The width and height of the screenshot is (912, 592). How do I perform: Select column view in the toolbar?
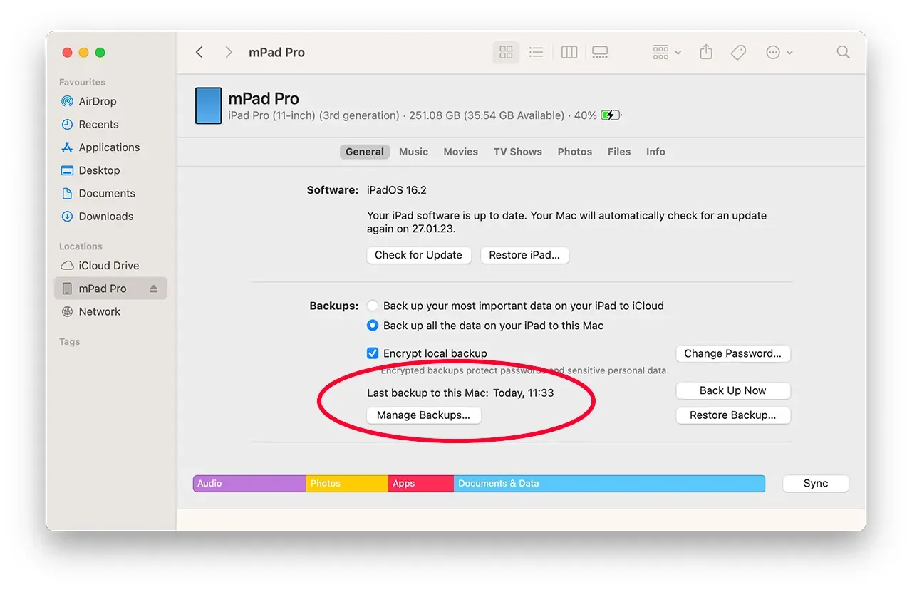coord(569,51)
